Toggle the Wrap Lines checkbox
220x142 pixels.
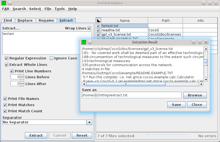(89, 28)
